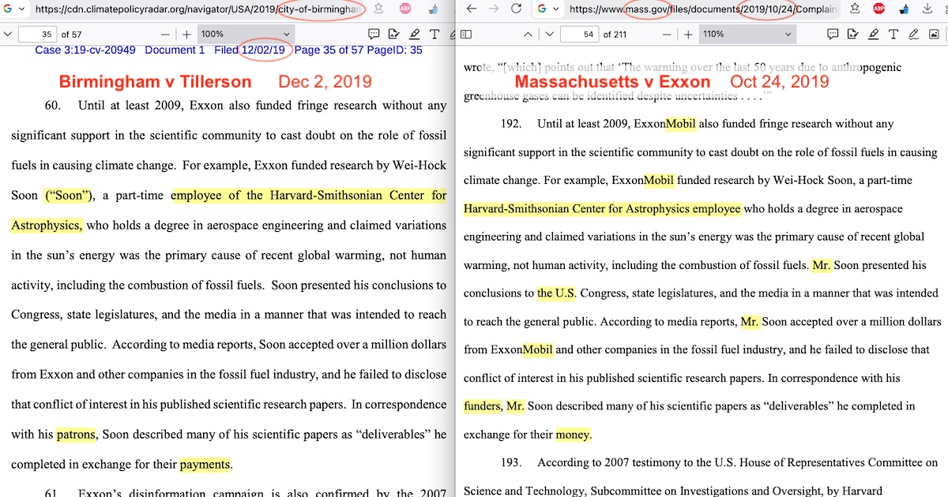Click the page number field showing 54

[579, 35]
